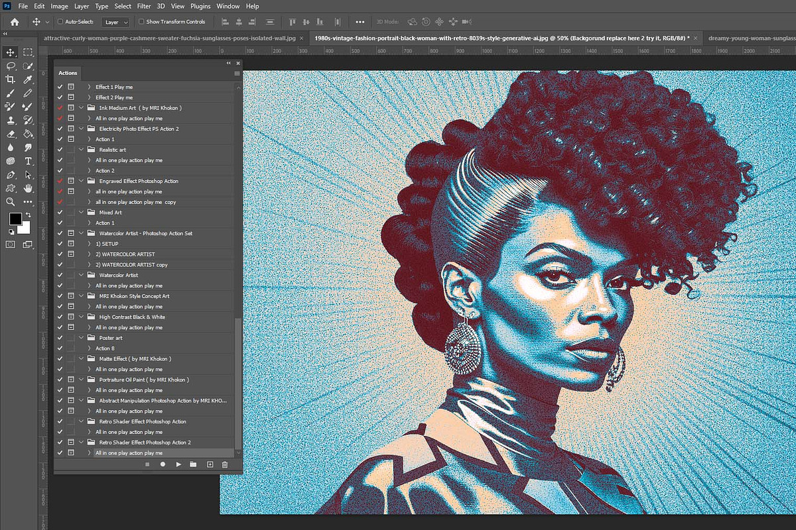Select the Rectangular Marquee tool
The width and height of the screenshot is (796, 530).
point(28,52)
